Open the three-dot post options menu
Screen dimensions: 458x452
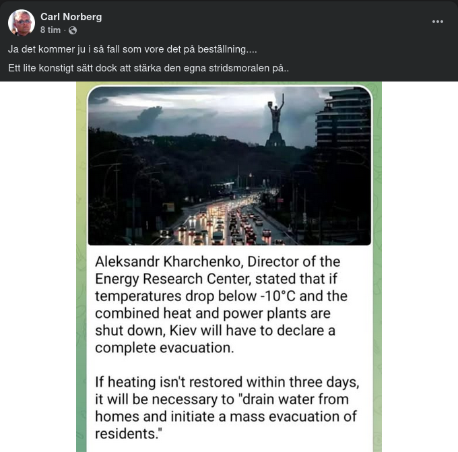tap(438, 22)
